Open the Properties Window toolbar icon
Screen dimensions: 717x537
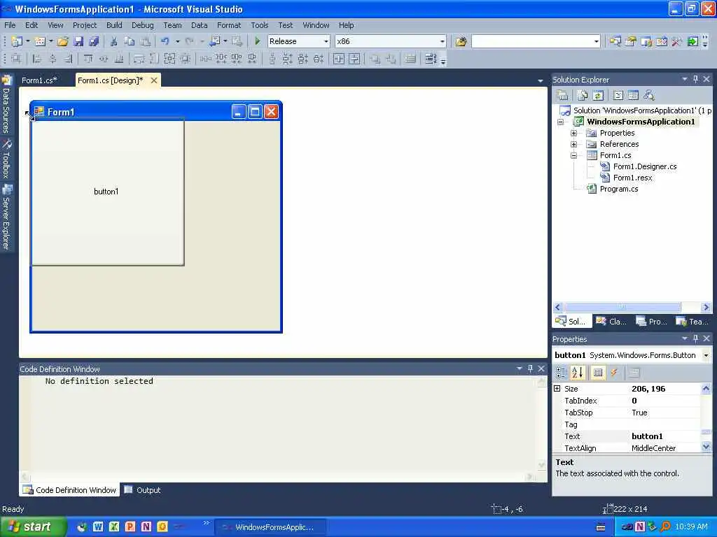[631, 41]
